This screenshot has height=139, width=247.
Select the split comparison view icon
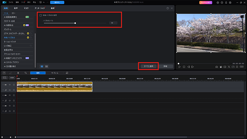47,66
